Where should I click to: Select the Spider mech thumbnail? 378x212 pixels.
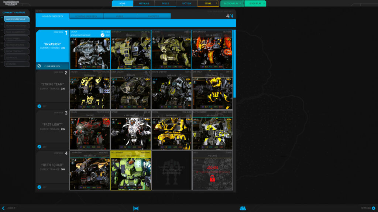(131, 133)
